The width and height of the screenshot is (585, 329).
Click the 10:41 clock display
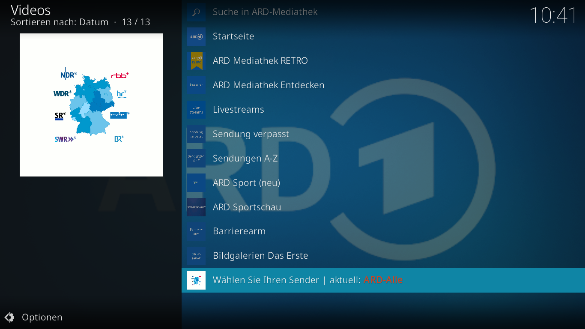pyautogui.click(x=554, y=15)
